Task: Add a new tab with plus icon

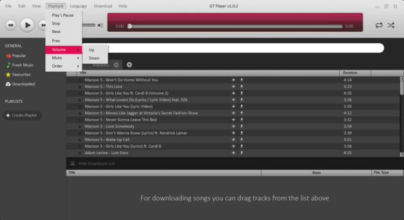Action: pos(130,65)
